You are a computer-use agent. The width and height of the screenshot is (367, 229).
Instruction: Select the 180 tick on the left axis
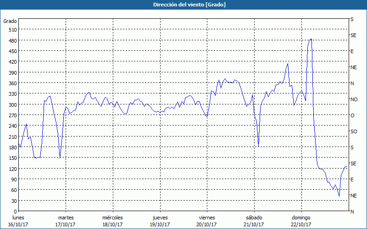tap(11, 147)
